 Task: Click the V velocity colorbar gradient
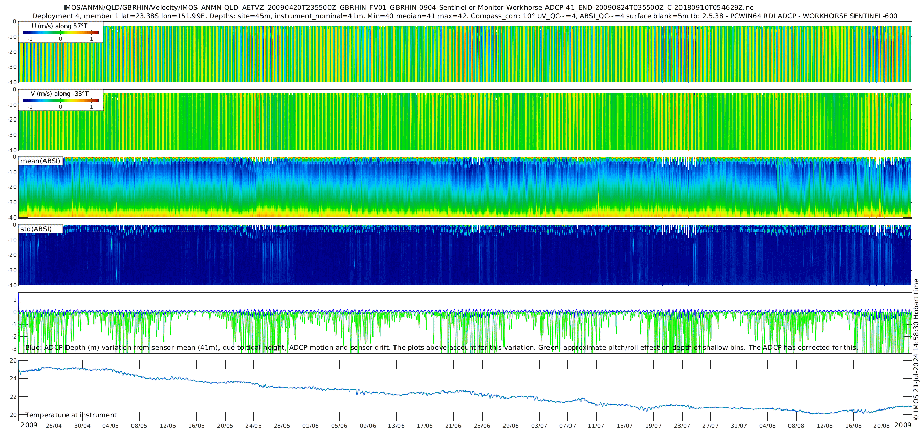(60, 101)
